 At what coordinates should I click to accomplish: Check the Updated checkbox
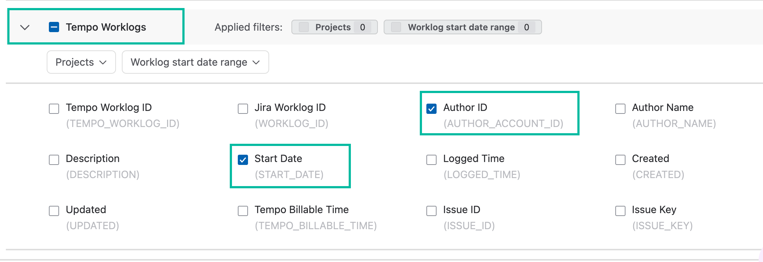coord(54,211)
